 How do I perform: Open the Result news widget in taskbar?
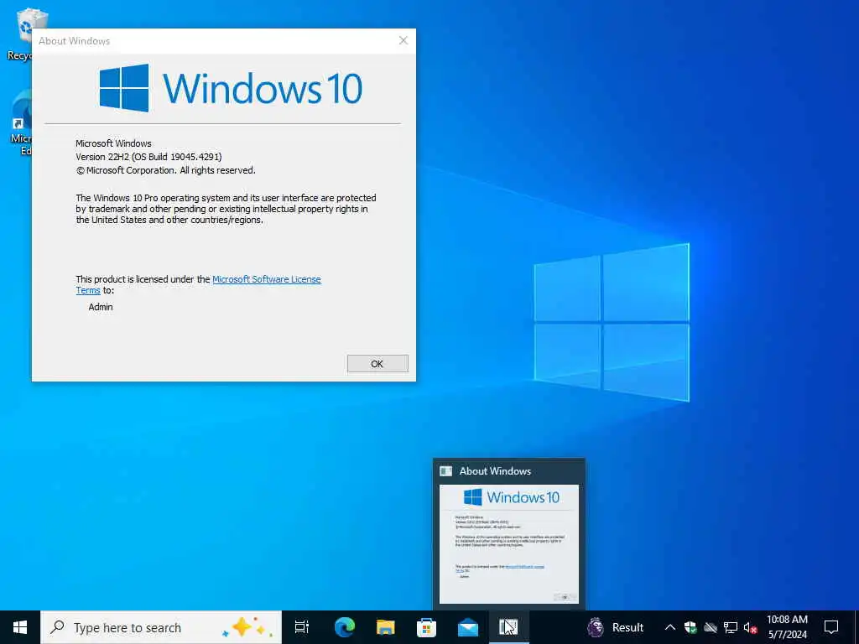[x=615, y=627]
